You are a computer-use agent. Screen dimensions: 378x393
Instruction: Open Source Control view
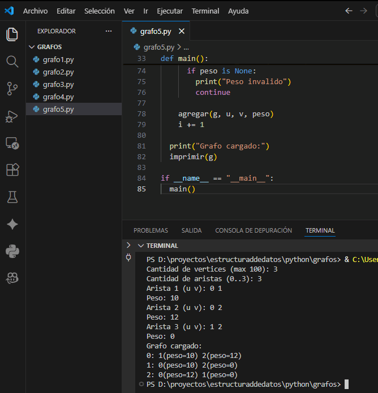12,88
